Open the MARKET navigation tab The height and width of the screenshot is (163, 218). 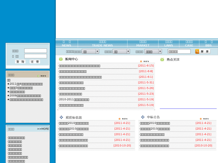point(143,43)
